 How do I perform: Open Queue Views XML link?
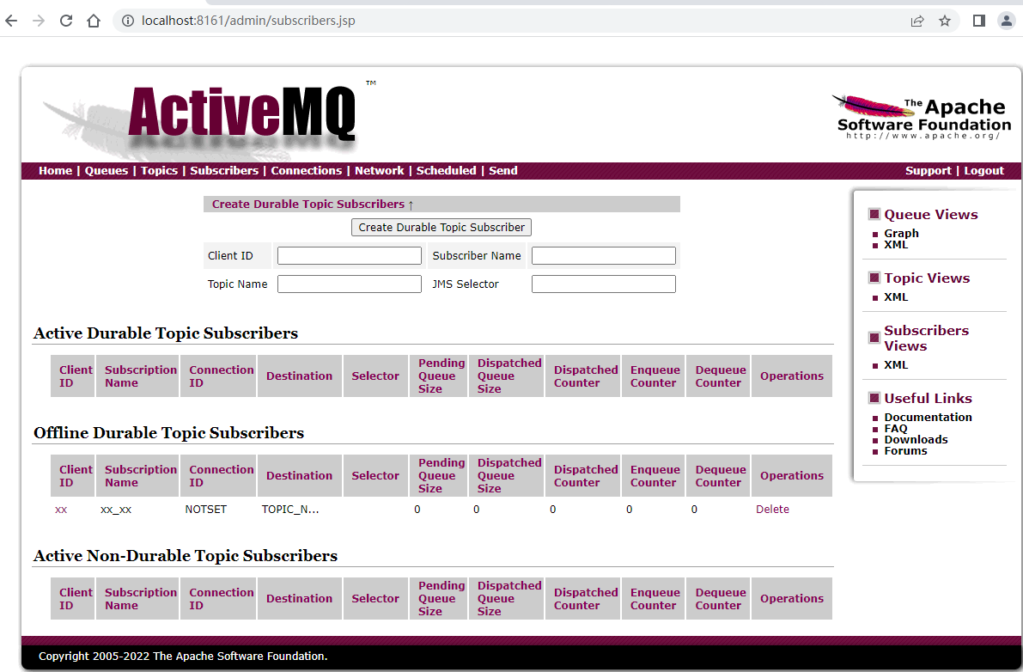click(896, 245)
